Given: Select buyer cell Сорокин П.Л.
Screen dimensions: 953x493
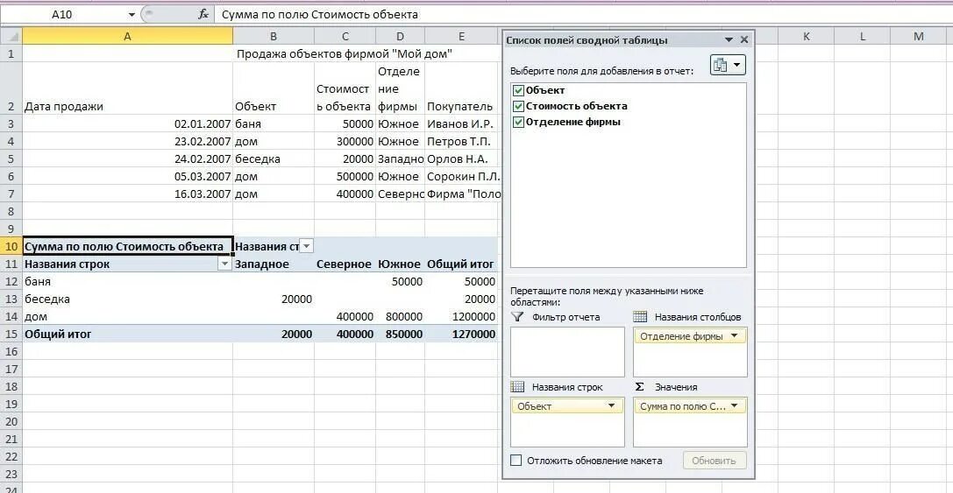Looking at the screenshot, I should coord(461,177).
